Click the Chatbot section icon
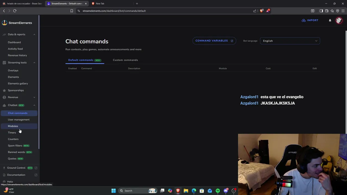 click(4, 105)
